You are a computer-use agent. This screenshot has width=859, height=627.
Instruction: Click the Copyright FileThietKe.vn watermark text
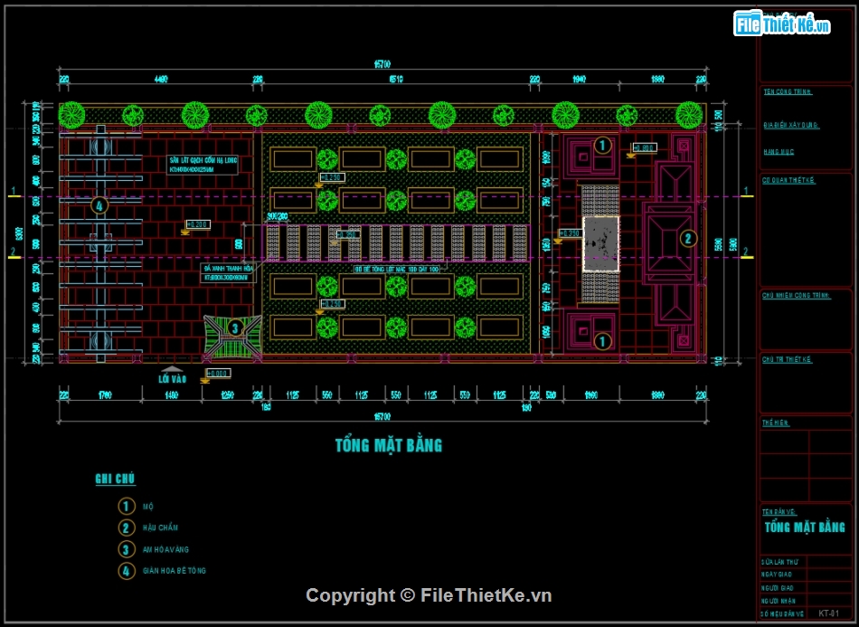coord(429,595)
